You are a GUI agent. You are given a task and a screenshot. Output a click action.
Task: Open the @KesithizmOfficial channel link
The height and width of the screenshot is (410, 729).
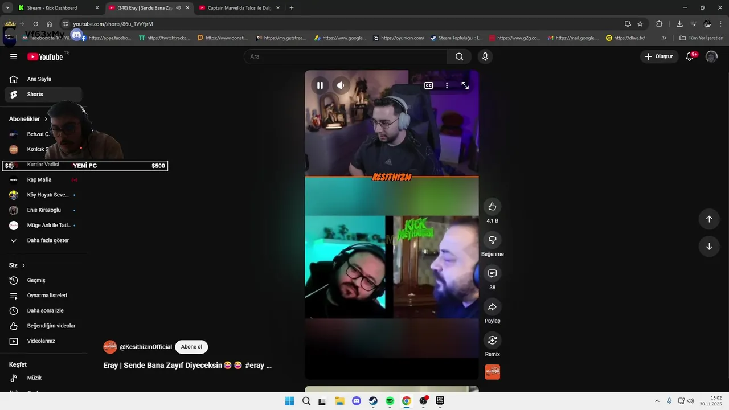point(146,347)
